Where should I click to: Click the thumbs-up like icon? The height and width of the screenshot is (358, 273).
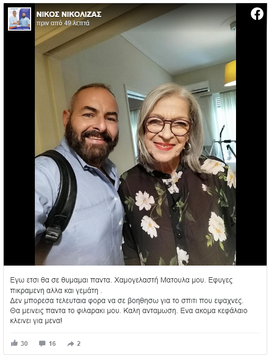coord(14,343)
